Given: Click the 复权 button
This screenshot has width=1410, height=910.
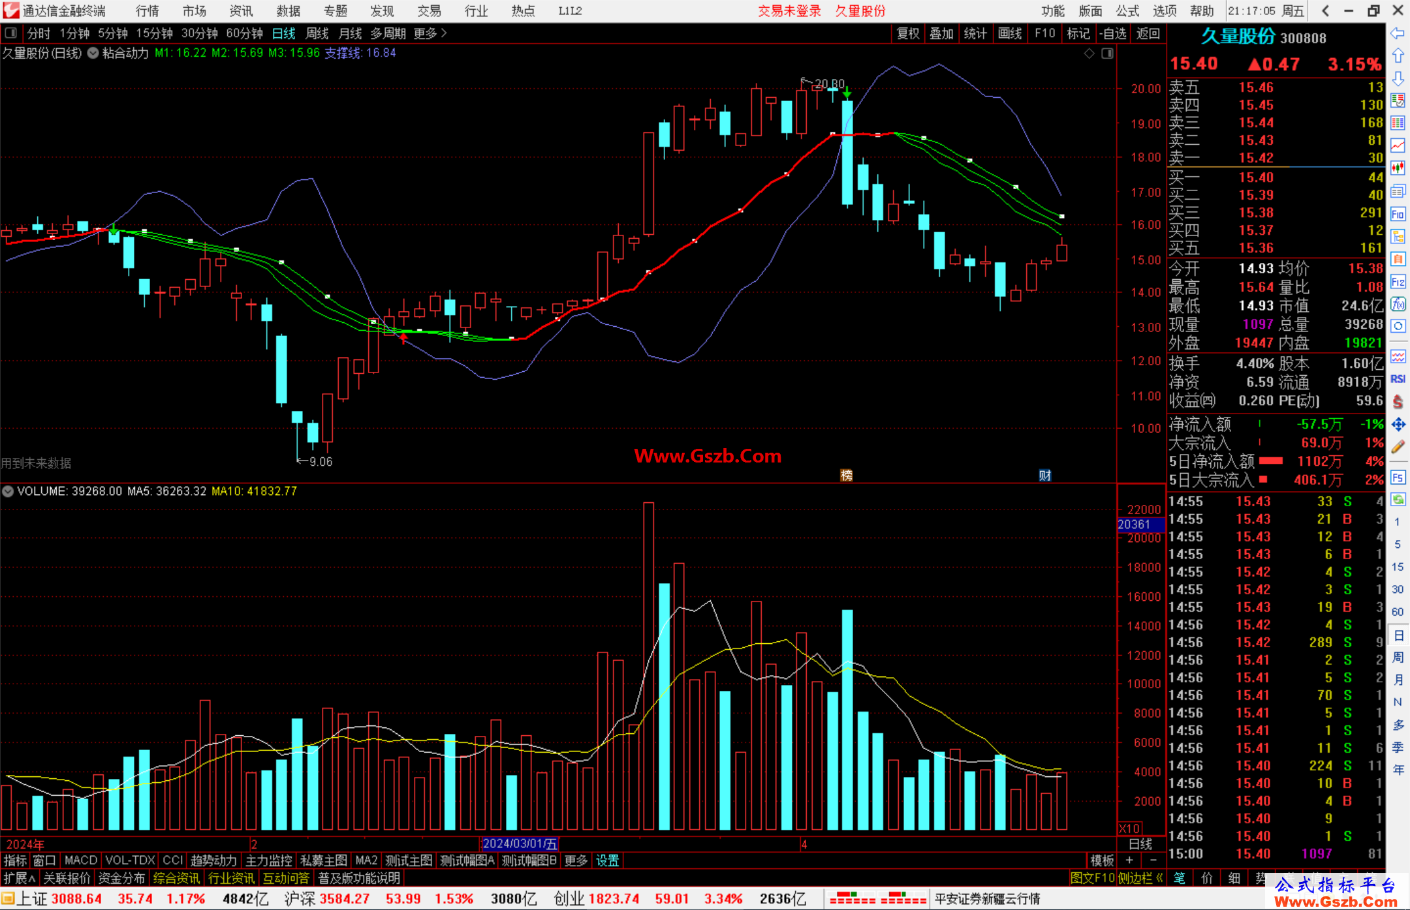Looking at the screenshot, I should tap(908, 33).
